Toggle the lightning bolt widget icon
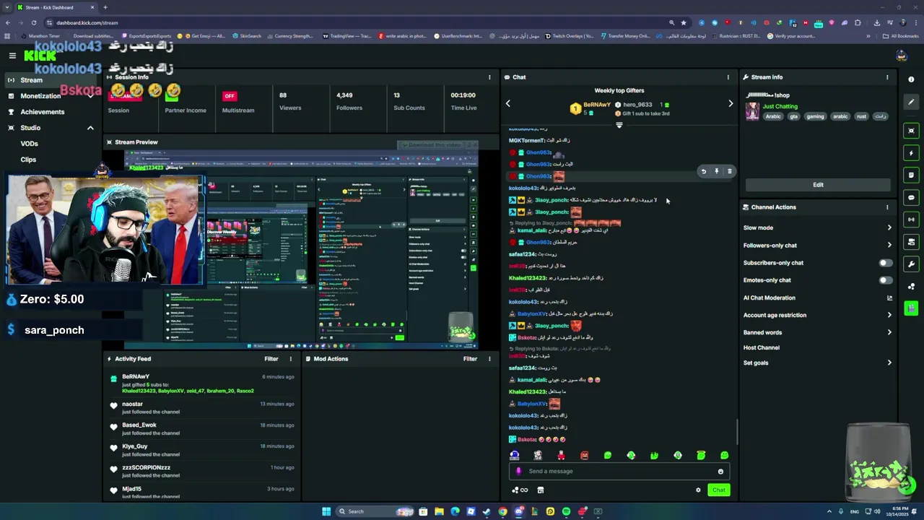This screenshot has height=520, width=924. [911, 153]
